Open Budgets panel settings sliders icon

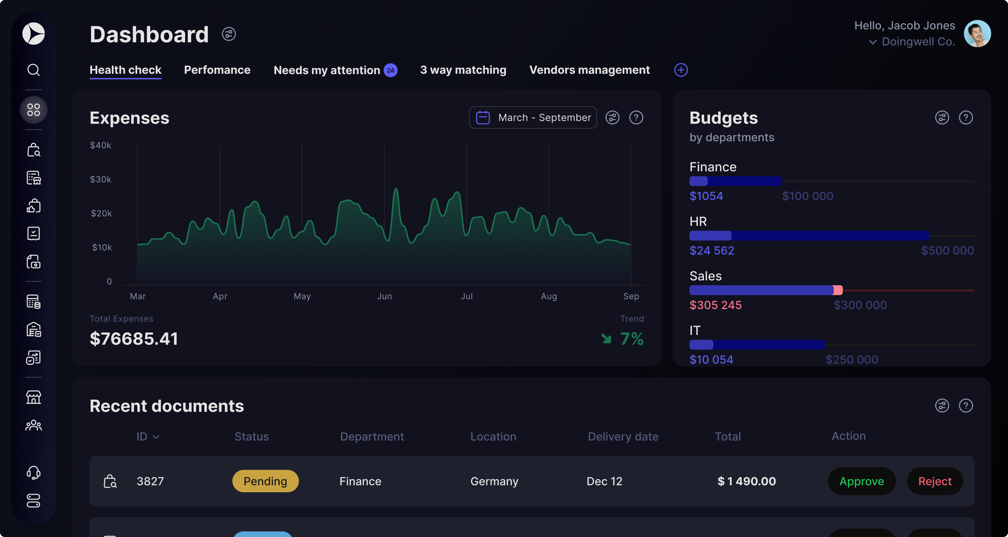(x=941, y=117)
